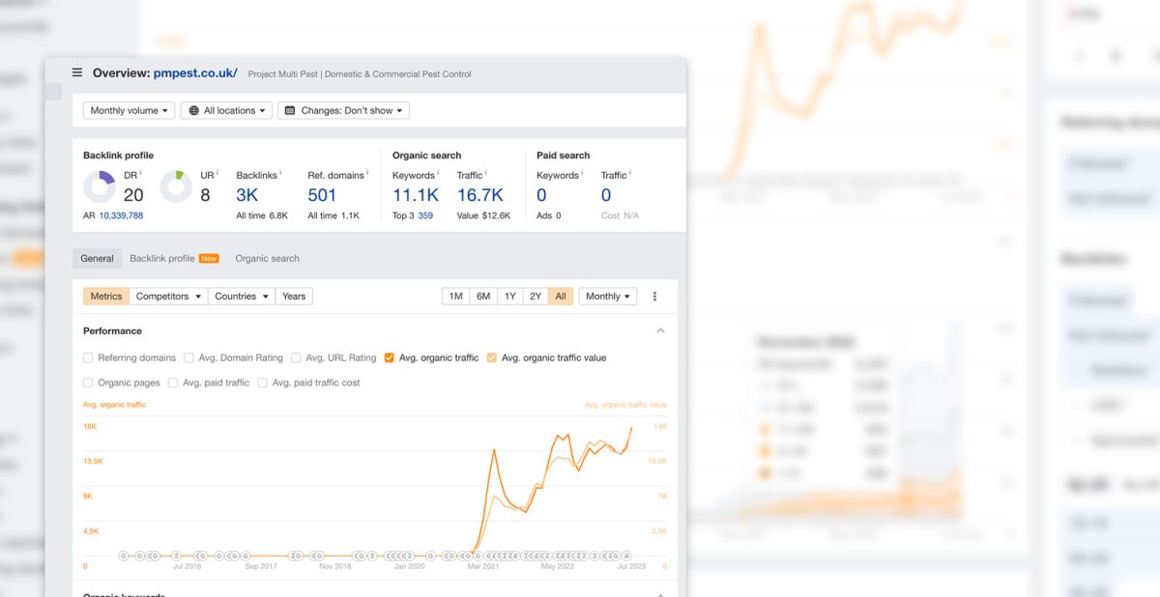The image size is (1160, 597).
Task: Open the hamburger menu beside Overview
Action: click(x=77, y=72)
